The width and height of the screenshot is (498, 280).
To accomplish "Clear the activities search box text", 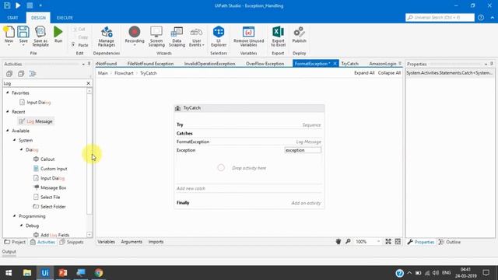I will [x=88, y=83].
